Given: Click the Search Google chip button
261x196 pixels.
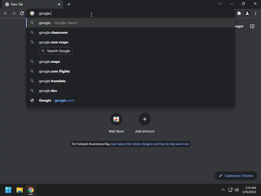Looking at the screenshot, I should (x=56, y=51).
